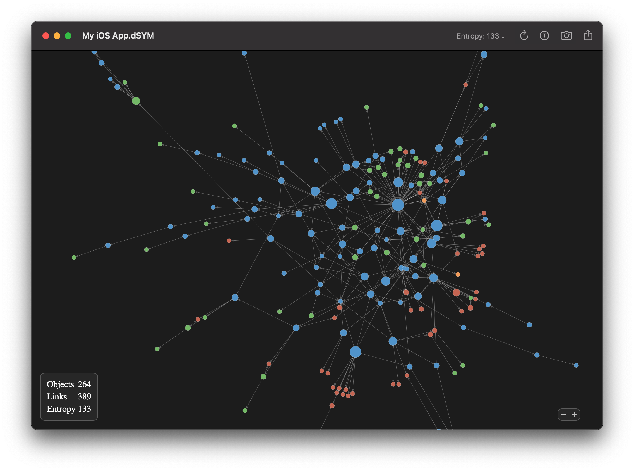Select the big blue node above the red cluster
Viewport: 634px width, 471px height.
point(356,352)
